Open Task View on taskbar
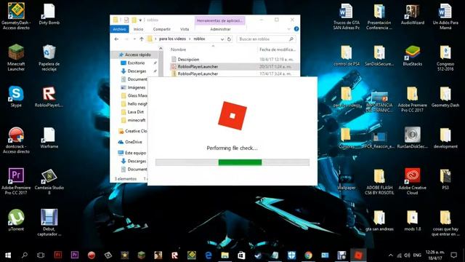The image size is (465, 262). coord(41,255)
